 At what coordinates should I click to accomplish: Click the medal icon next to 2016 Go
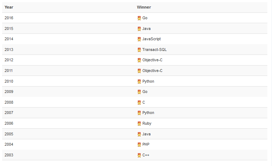[x=139, y=18]
